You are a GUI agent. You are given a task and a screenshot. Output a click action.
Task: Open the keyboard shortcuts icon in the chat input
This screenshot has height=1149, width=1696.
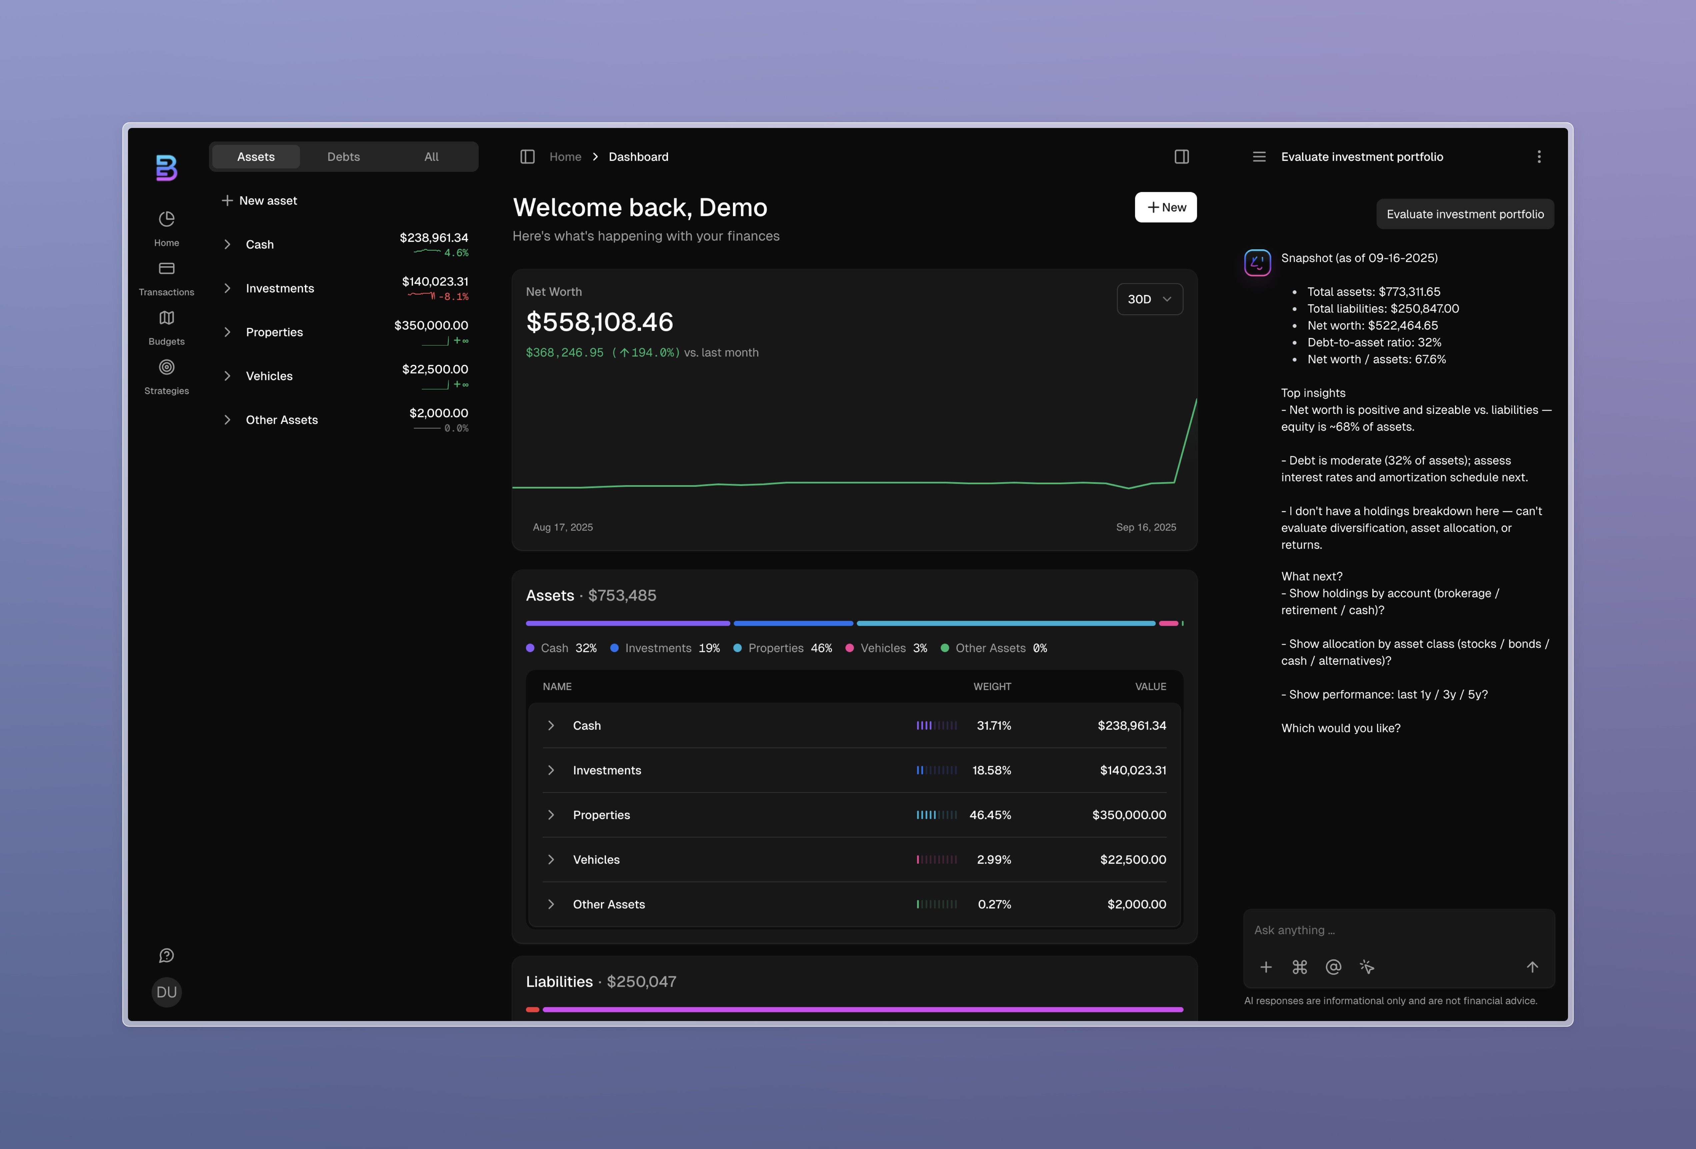click(x=1300, y=967)
